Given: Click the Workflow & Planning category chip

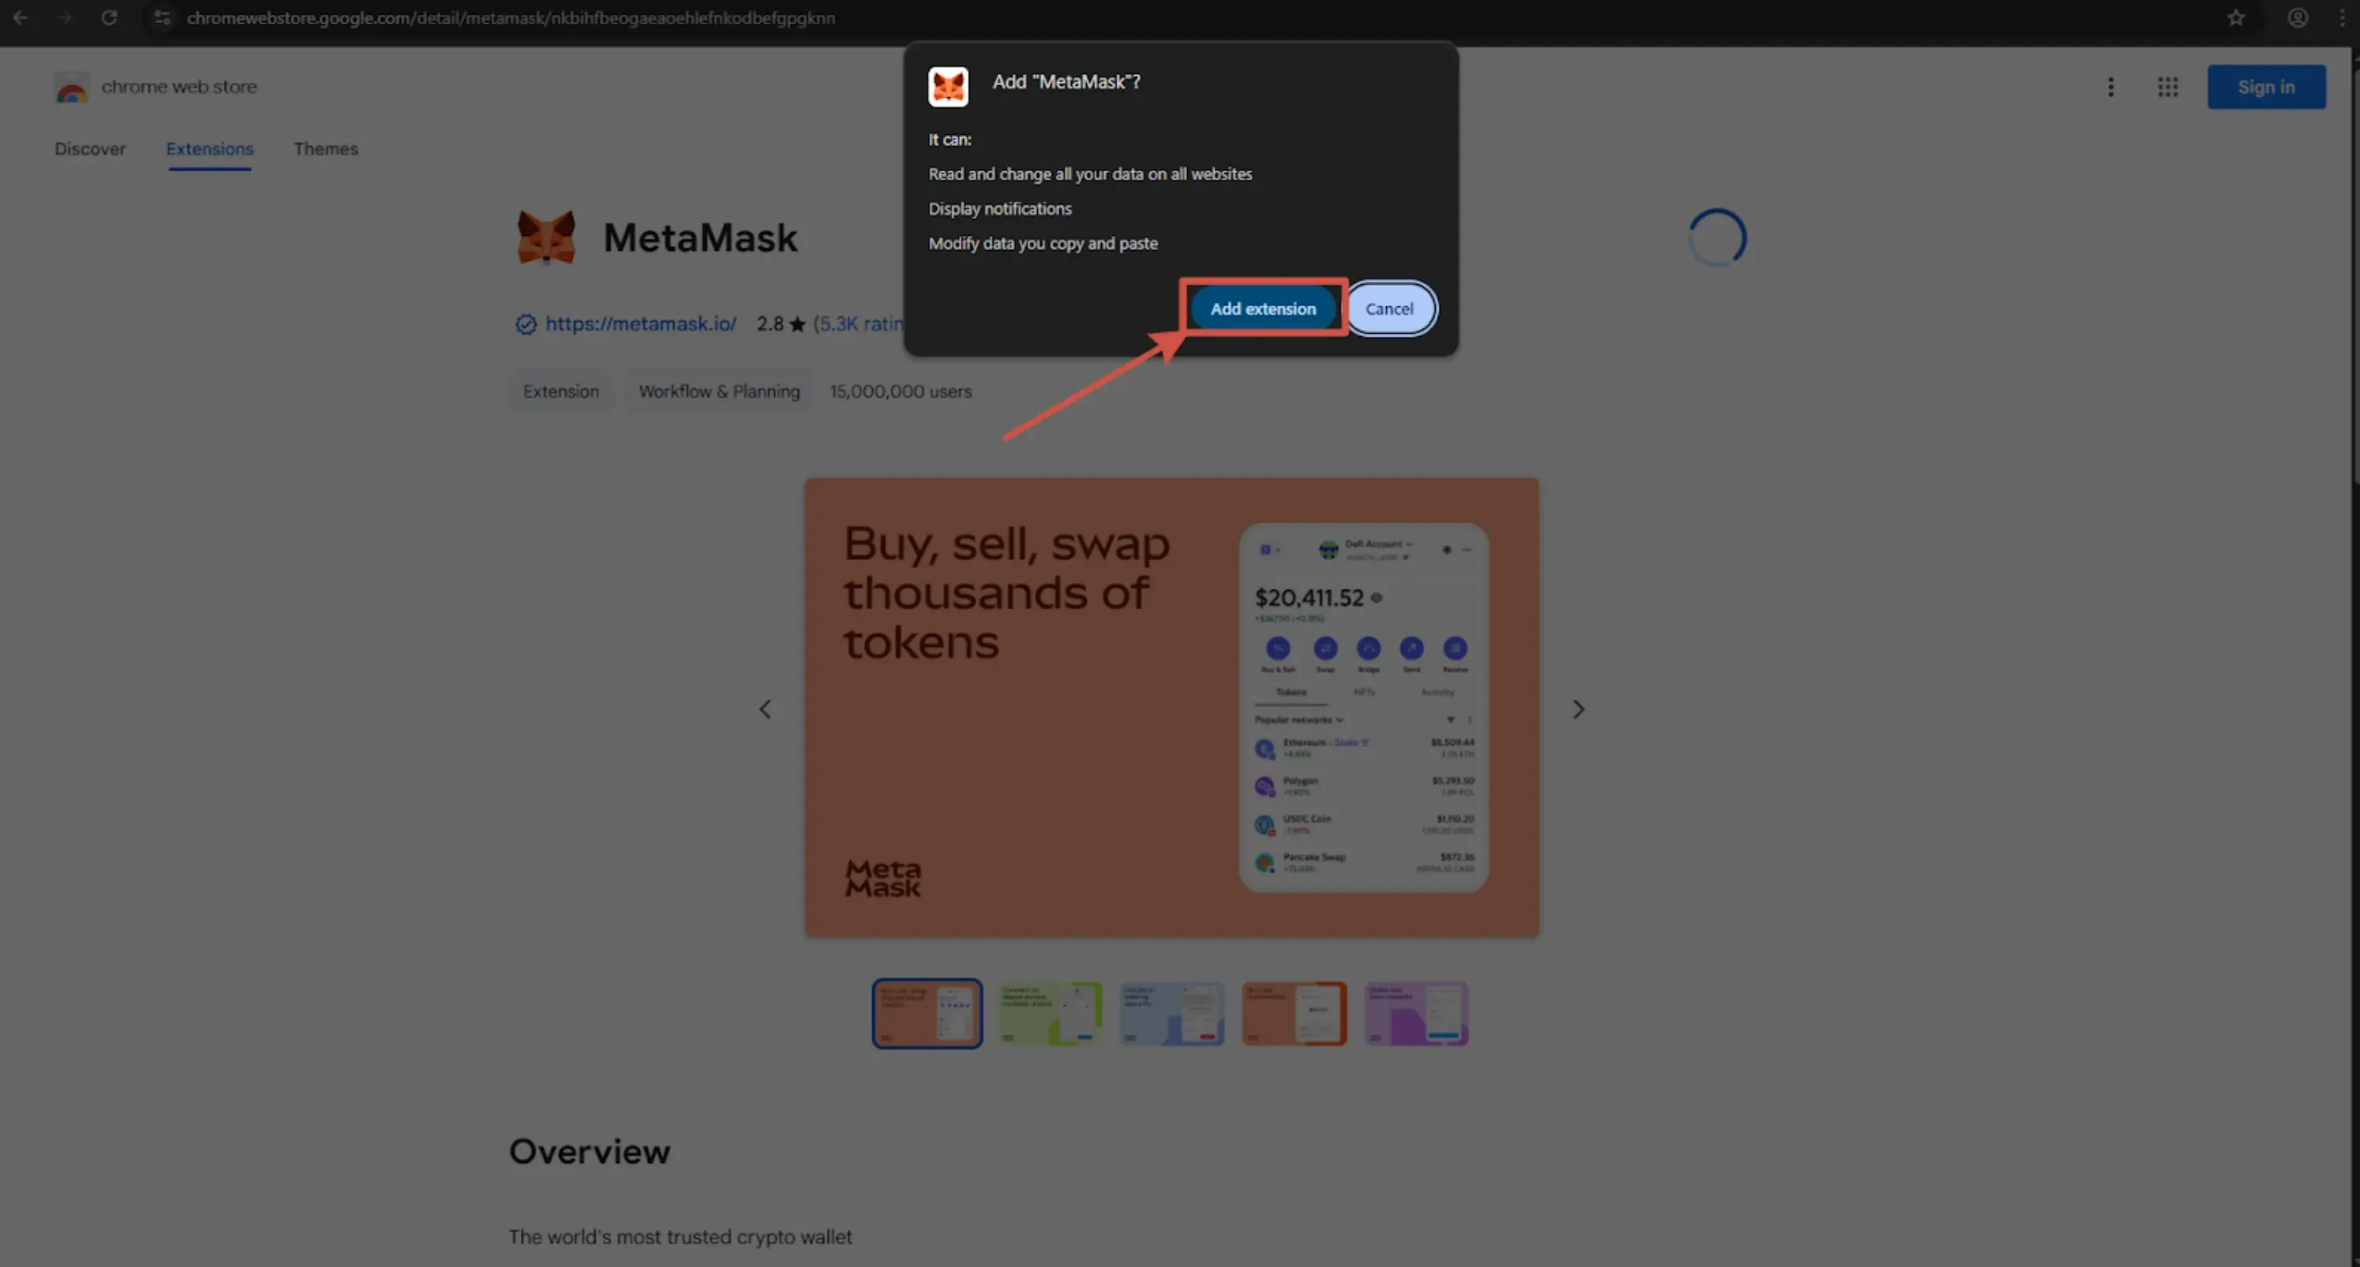Looking at the screenshot, I should [x=719, y=392].
